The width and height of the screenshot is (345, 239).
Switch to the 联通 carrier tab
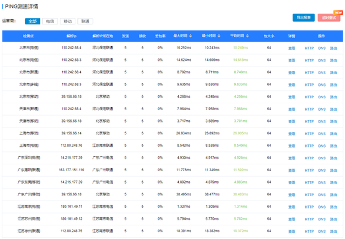(x=85, y=21)
